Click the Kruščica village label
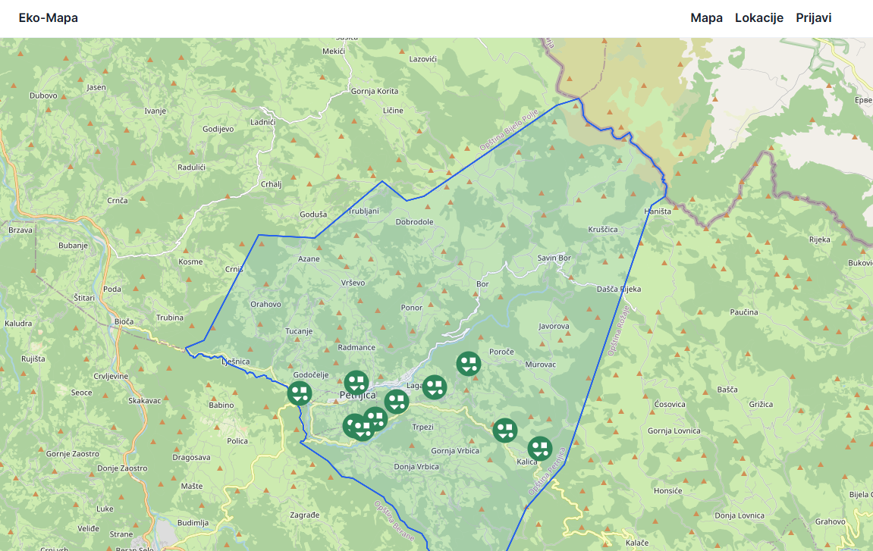The image size is (873, 551). pyautogui.click(x=603, y=230)
